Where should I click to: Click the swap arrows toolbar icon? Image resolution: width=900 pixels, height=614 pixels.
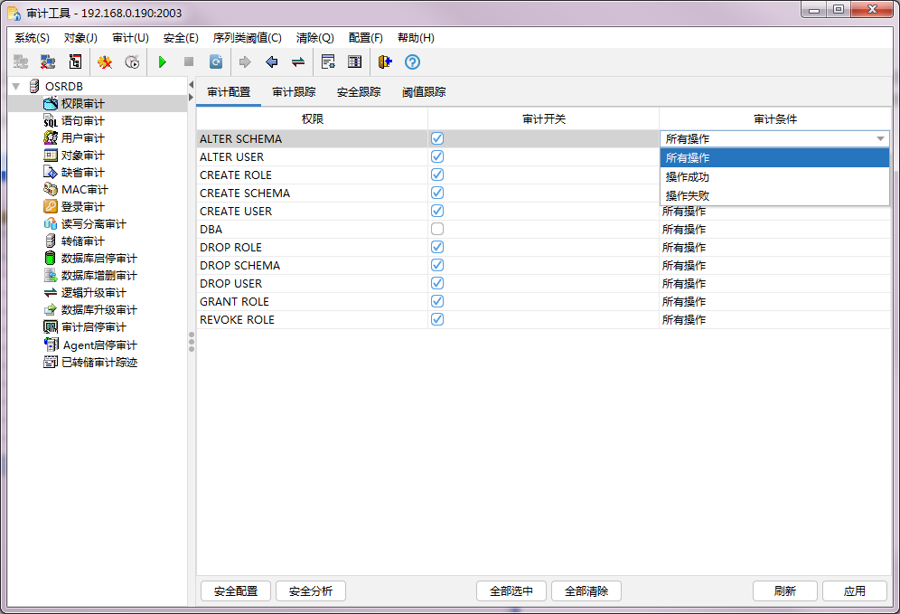tap(297, 62)
